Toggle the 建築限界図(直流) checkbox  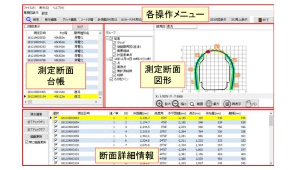click(114, 47)
